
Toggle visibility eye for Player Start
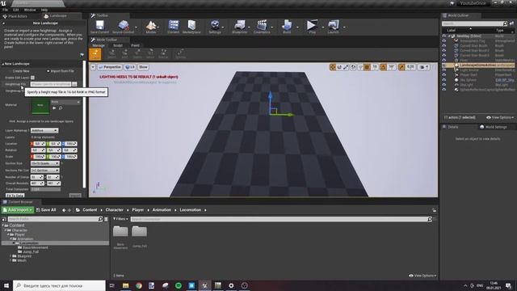point(444,75)
